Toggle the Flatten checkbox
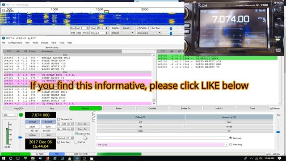 (x=138, y=28)
